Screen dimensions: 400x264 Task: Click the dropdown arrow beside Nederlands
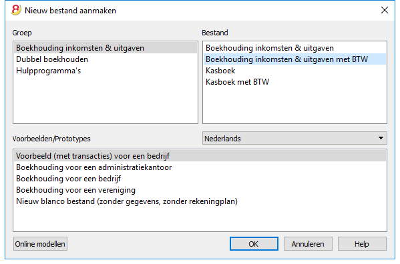click(x=381, y=138)
